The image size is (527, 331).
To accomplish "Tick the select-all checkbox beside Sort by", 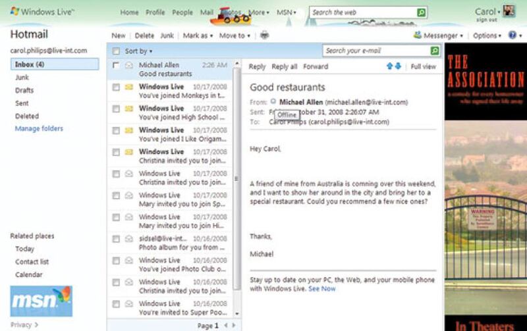I will (x=116, y=51).
